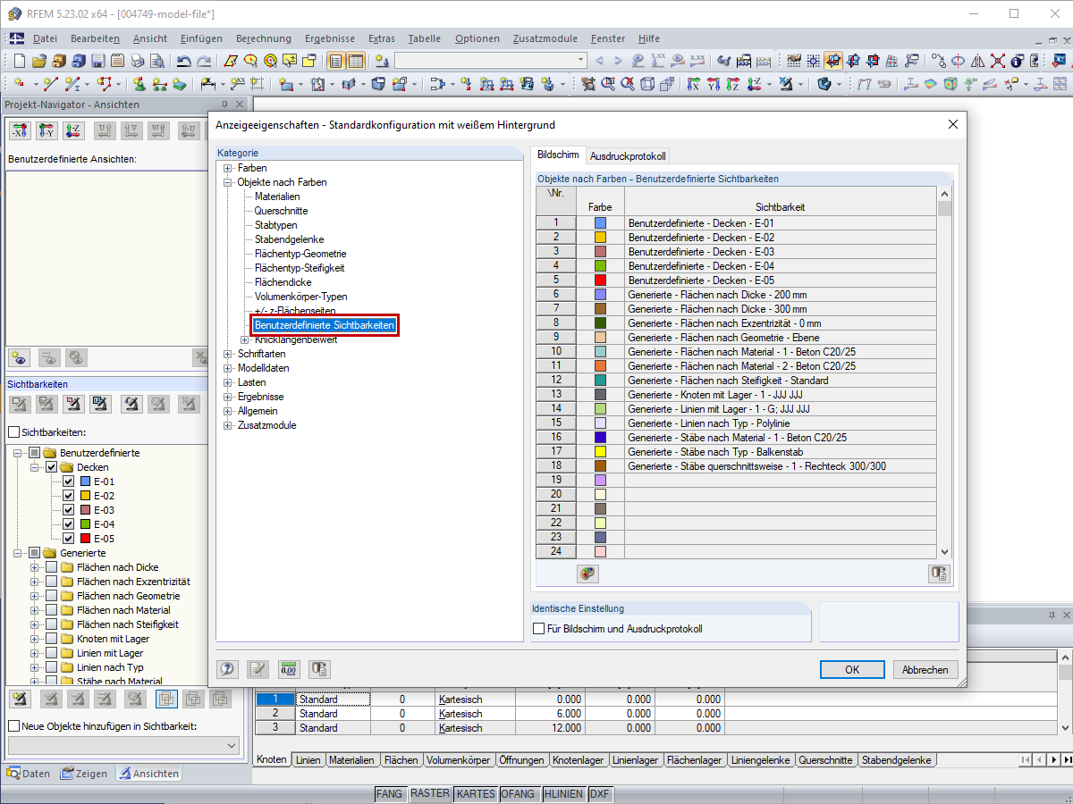Open the Zusatzmodule menu
Screen dimensions: 1073x804
coord(545,38)
